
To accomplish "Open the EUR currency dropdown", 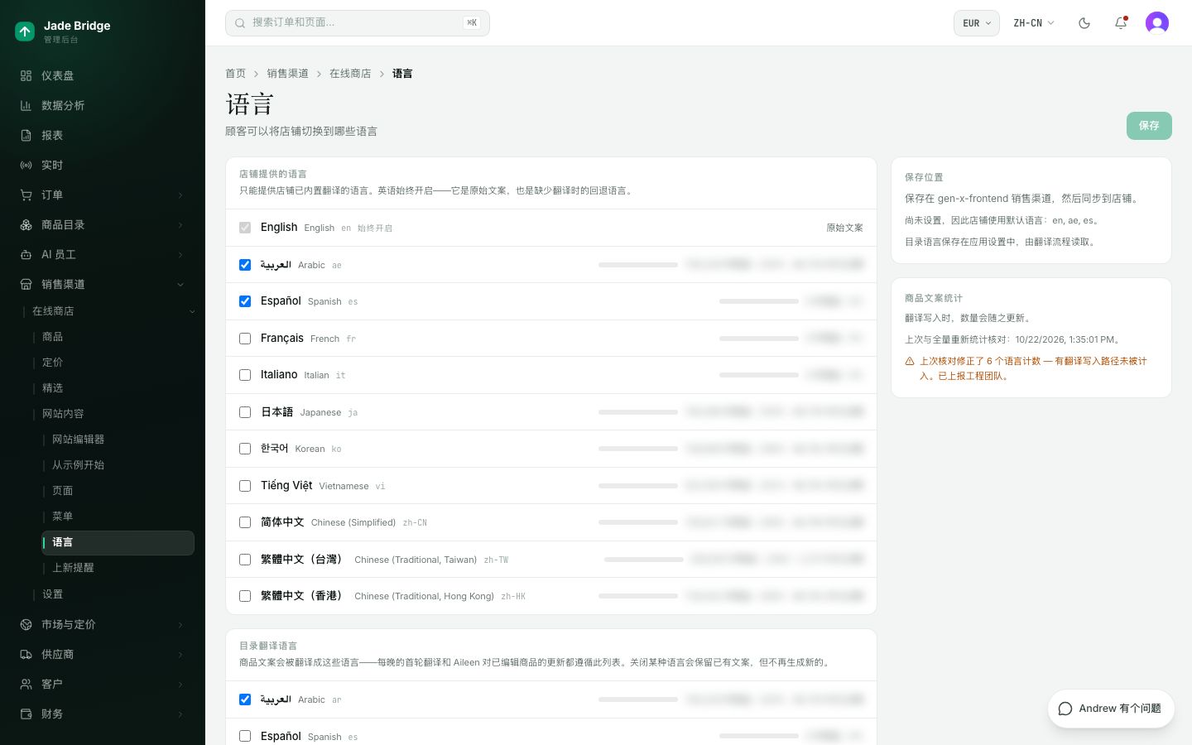I will [977, 23].
